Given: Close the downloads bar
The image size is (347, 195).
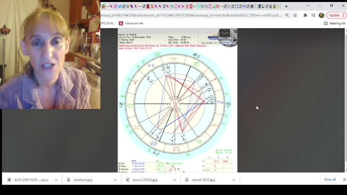Looking at the screenshot, I should 344,179.
